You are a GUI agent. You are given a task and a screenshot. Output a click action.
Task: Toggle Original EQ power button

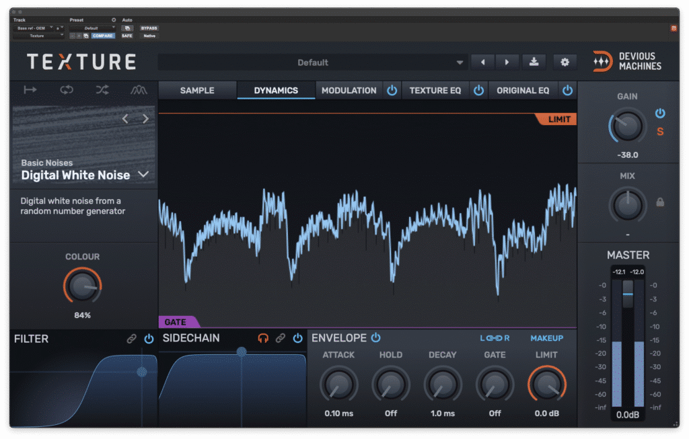click(567, 91)
